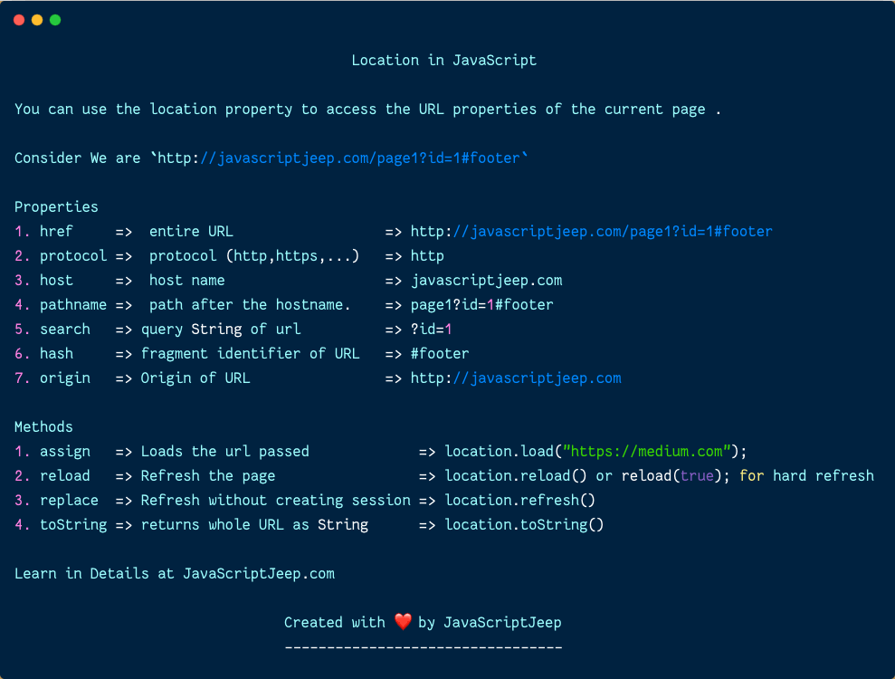Screen dimensions: 895x679
Task: Open the javascriptjeep.com/page1 link after Consider
Action: coord(361,158)
